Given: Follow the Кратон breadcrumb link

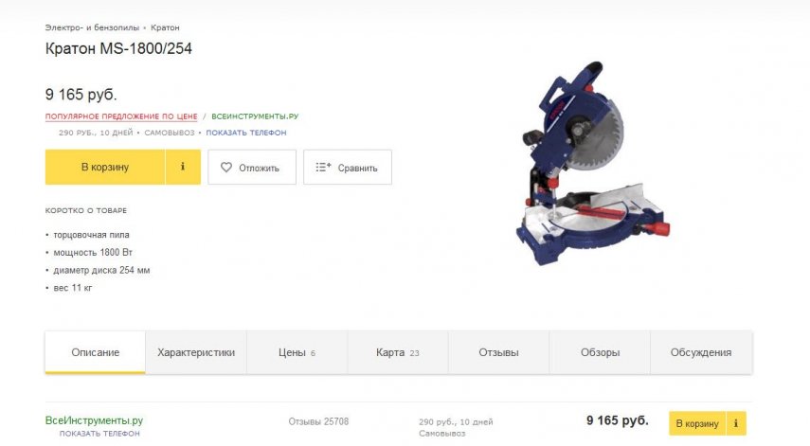Looking at the screenshot, I should click(x=165, y=27).
